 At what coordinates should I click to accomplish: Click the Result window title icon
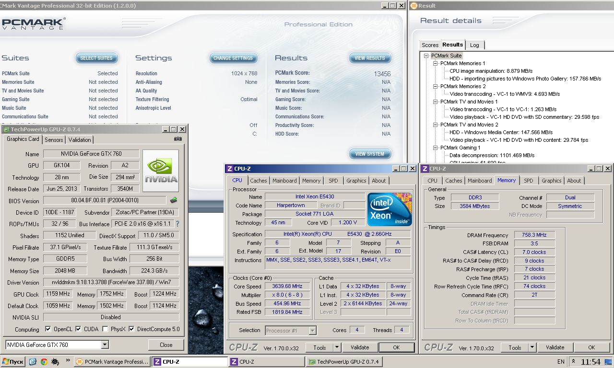pos(413,6)
